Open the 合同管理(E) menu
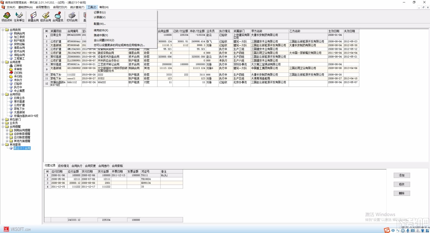 [x=43, y=7]
